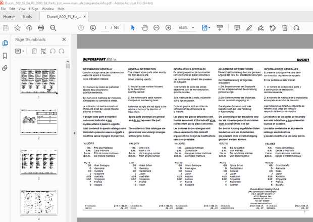Screen dimensions: 313x222
Task: Click the 68.8% zoom value field
Action: coord(183,28)
